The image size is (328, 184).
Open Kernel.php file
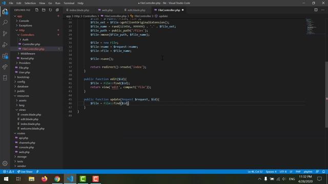[x=27, y=58]
